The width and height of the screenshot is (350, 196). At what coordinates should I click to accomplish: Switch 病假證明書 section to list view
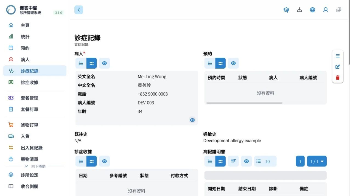[210, 161]
